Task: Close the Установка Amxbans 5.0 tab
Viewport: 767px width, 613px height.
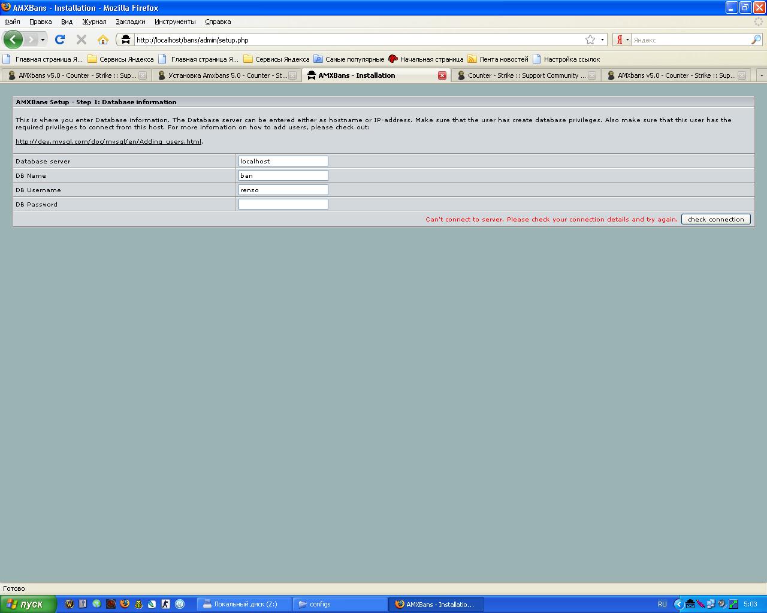Action: tap(292, 75)
